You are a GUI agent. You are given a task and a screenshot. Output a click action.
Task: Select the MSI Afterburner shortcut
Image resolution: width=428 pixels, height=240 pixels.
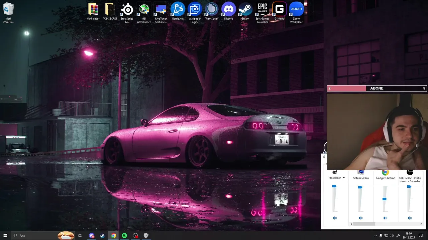[144, 13]
